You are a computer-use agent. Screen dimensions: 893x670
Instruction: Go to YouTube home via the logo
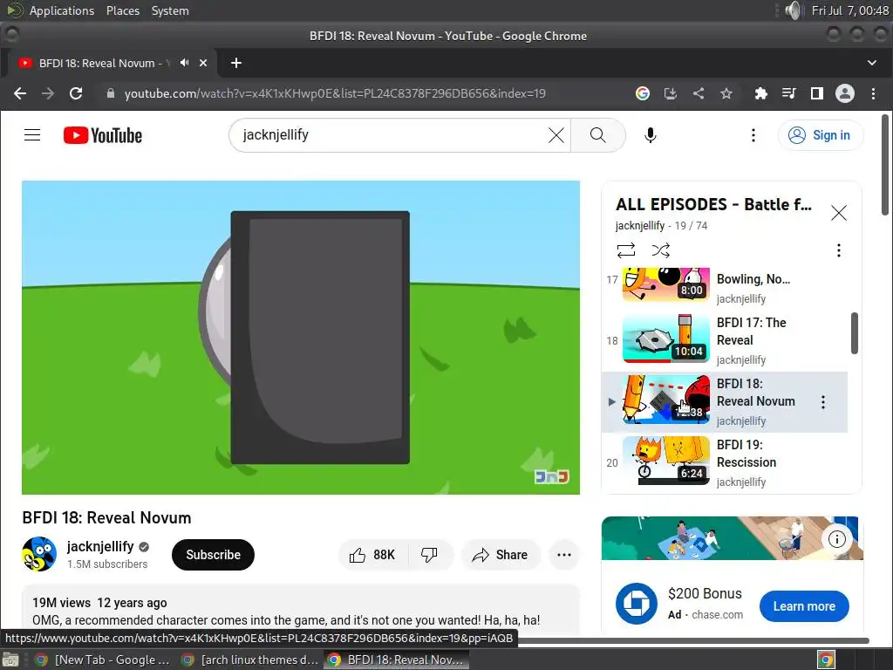click(x=103, y=135)
